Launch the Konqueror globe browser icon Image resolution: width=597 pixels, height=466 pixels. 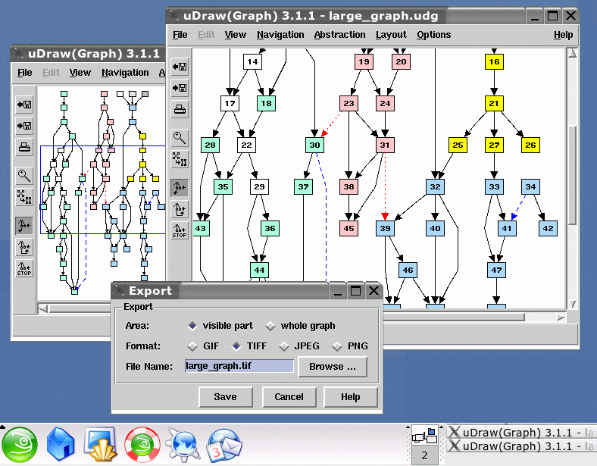(183, 444)
